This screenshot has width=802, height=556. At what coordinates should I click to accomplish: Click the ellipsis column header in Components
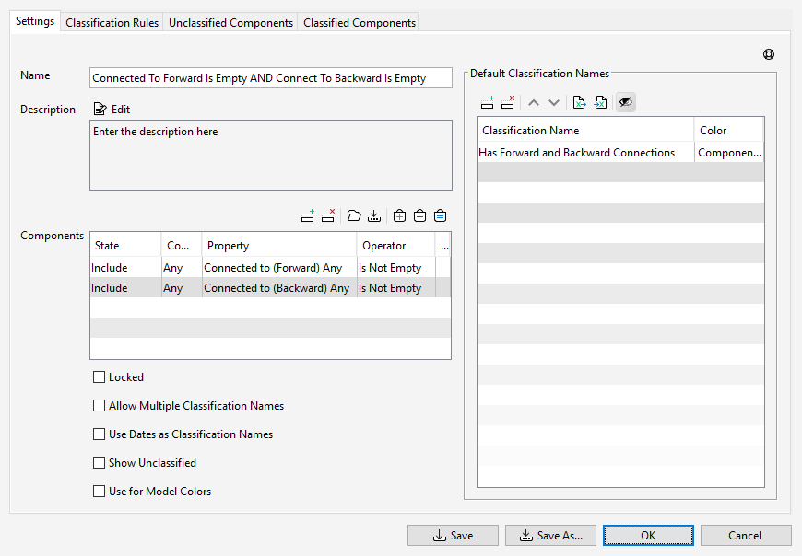(x=443, y=246)
